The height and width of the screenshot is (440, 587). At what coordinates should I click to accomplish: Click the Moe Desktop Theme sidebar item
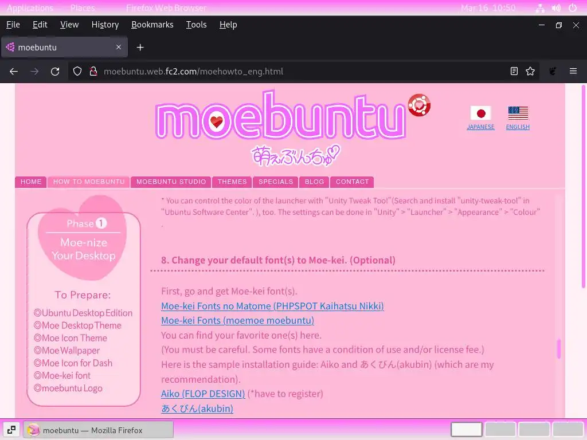(77, 325)
